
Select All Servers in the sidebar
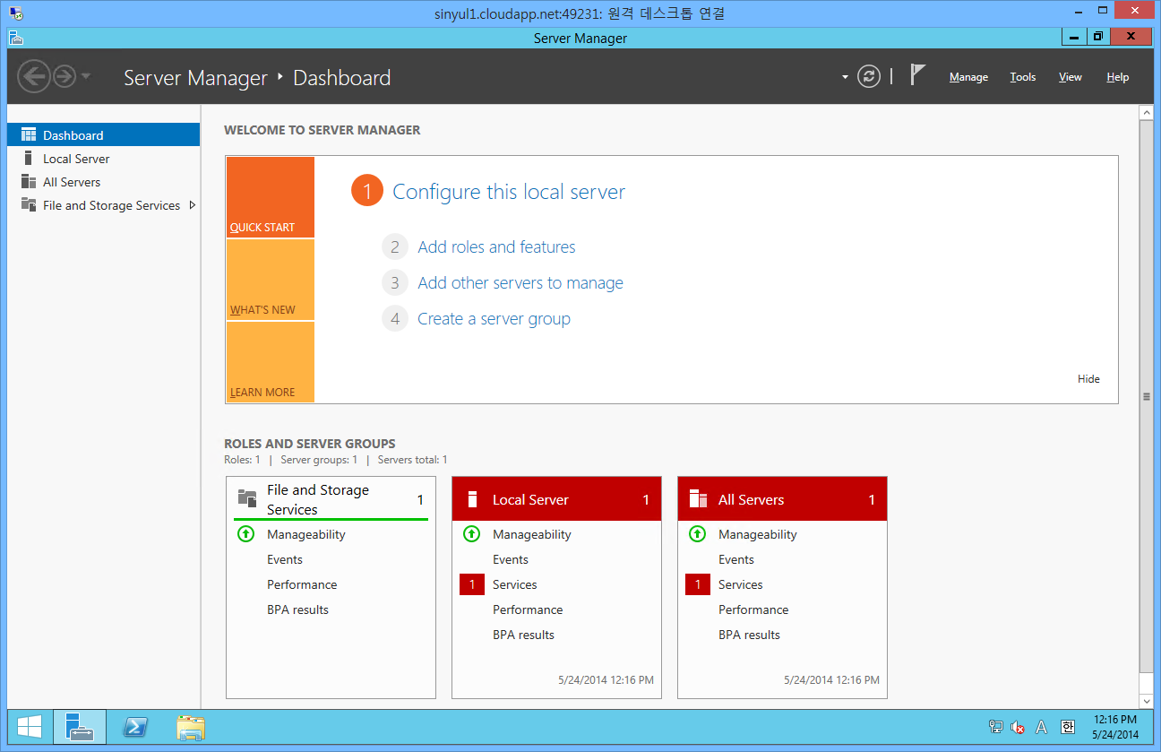103,182
